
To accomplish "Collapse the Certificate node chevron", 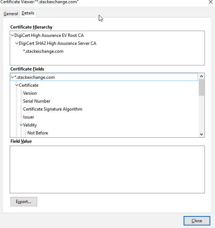I will pos(17,85).
